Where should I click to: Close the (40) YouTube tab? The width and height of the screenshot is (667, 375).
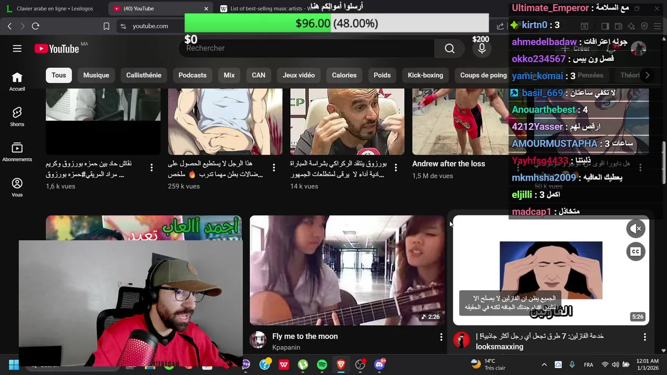206,8
